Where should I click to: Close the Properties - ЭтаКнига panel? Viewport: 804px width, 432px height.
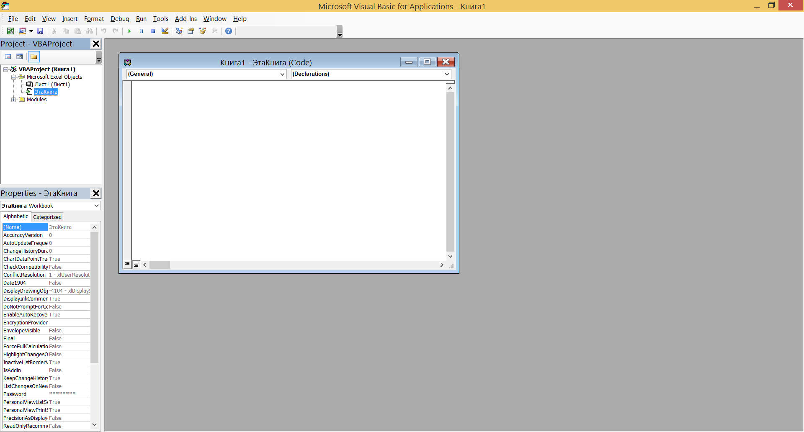pyautogui.click(x=96, y=193)
